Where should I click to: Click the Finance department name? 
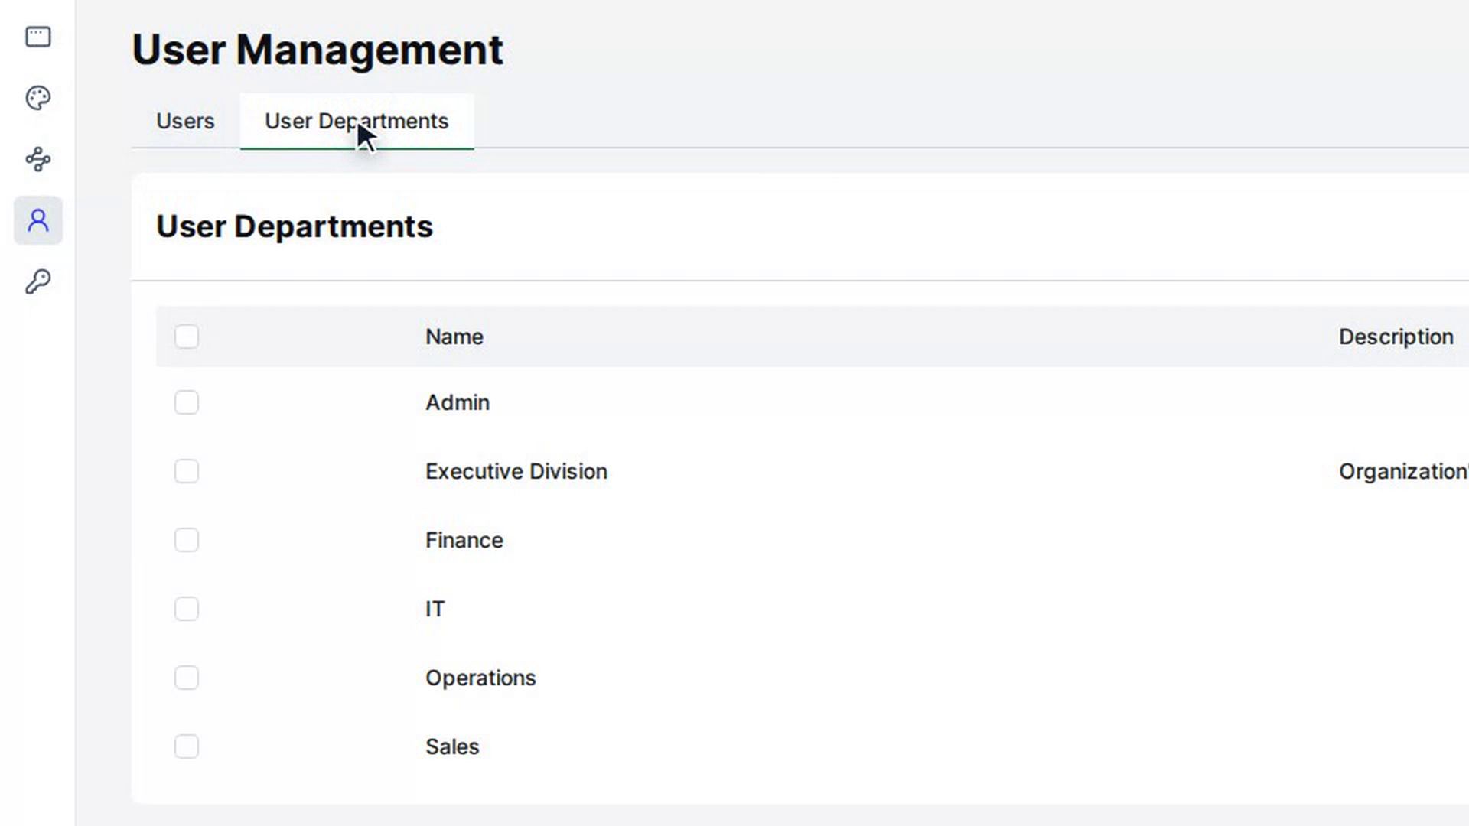tap(464, 540)
